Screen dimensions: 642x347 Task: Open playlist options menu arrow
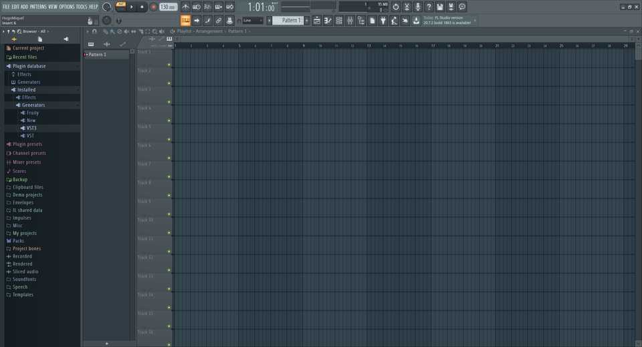(87, 31)
